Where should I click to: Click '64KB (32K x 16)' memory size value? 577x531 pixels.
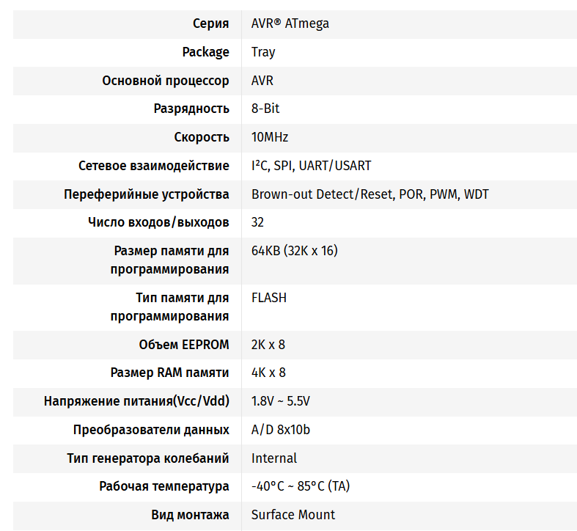click(295, 251)
